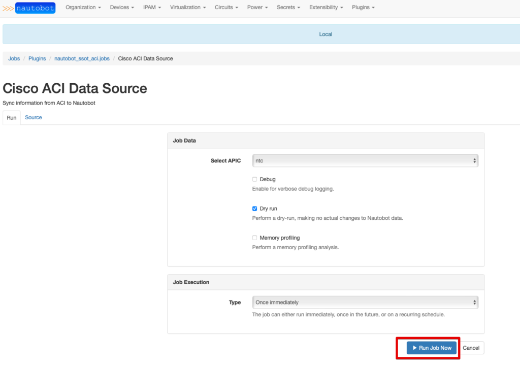Expand the Extensibility dropdown menu
520x368 pixels.
click(x=326, y=7)
